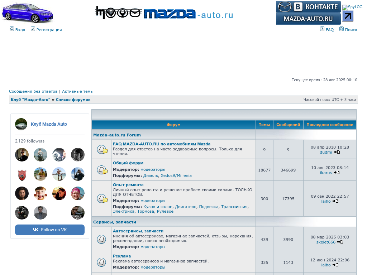Click the blue Mazda car logo image
367x275 pixels.
click(x=28, y=13)
